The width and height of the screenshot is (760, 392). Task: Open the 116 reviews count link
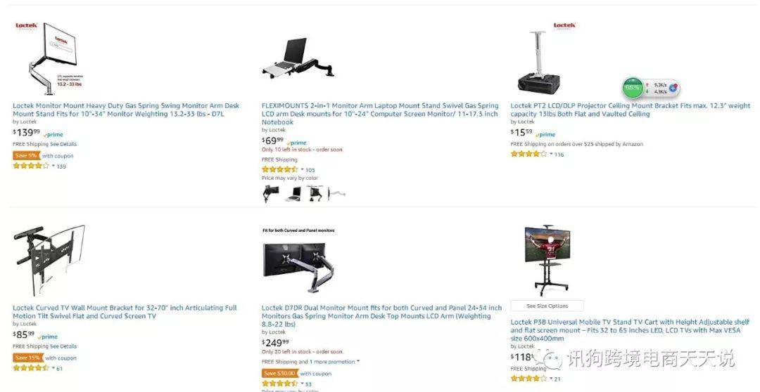click(x=559, y=155)
